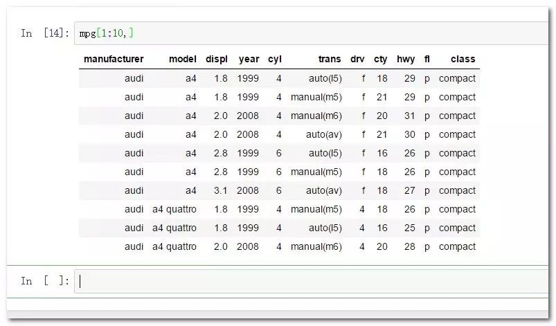Screen dimensions: 556x326
Task: Select the hwy column header
Action: click(x=406, y=59)
